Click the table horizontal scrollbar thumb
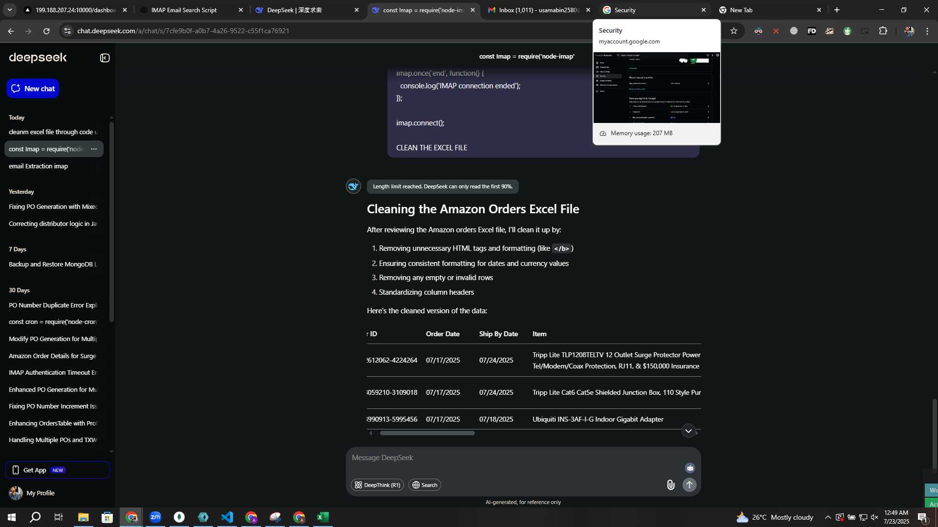The width and height of the screenshot is (938, 527). click(427, 433)
